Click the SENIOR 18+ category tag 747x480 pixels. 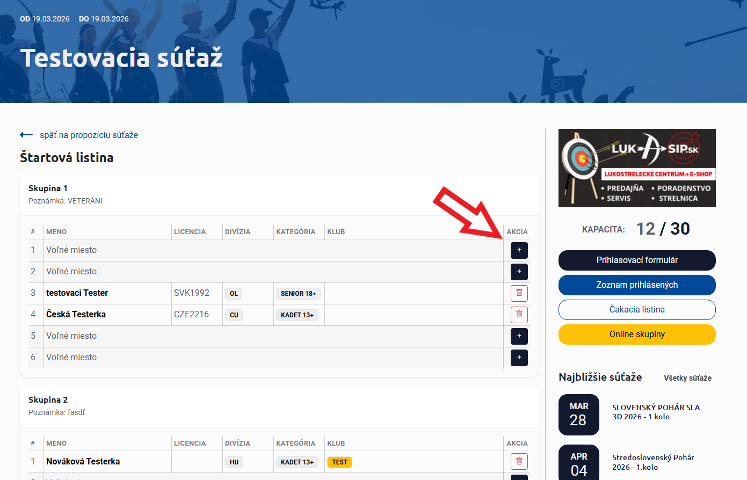click(x=298, y=294)
